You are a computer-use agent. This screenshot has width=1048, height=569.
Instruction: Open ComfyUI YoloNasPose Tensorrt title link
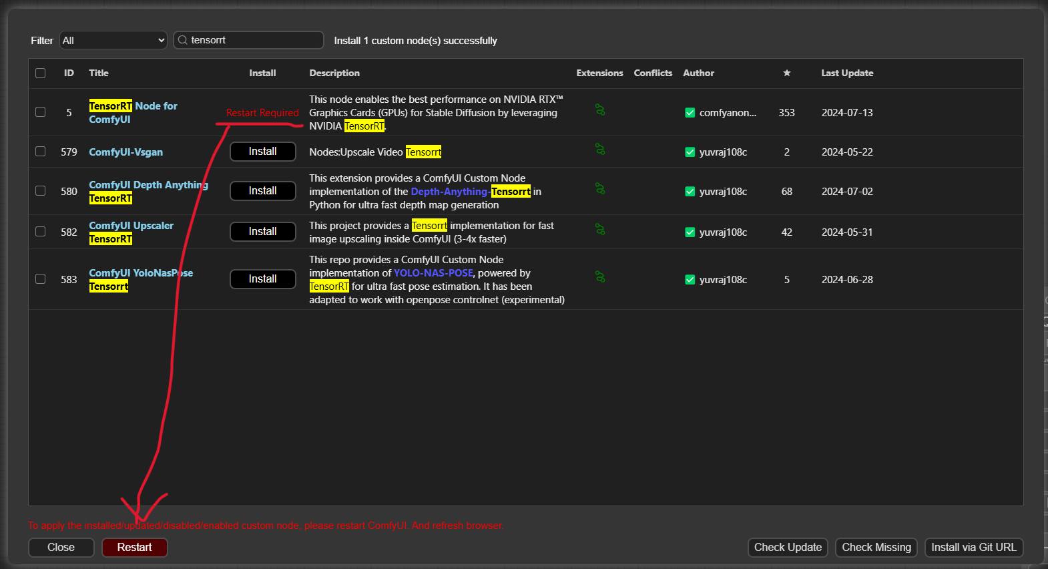click(x=141, y=279)
